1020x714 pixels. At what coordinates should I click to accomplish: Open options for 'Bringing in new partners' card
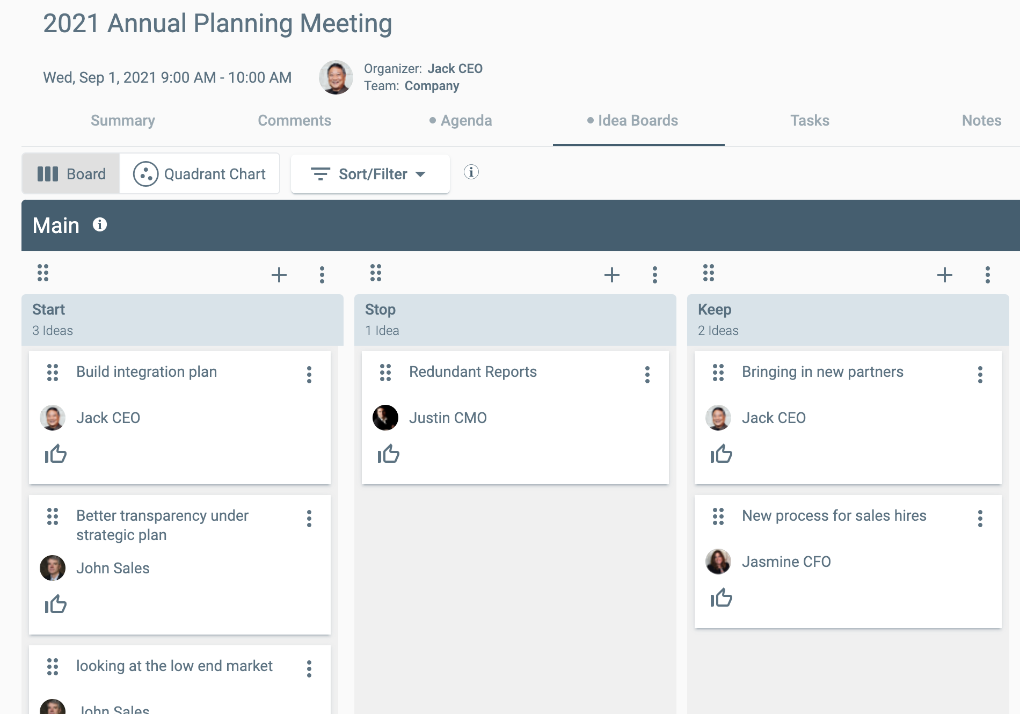(x=980, y=374)
